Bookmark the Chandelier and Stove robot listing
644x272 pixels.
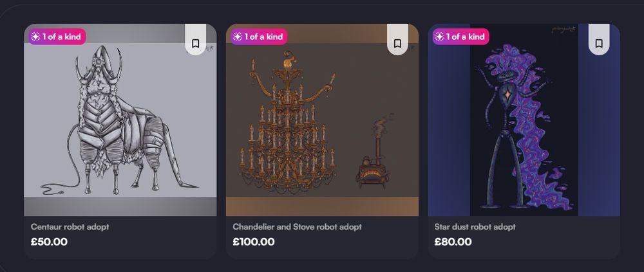click(397, 44)
